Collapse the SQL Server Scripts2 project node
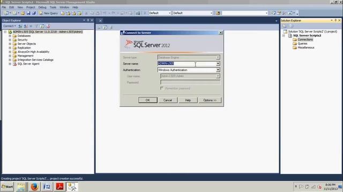Screen dimensions: 343x192 pyautogui.click(x=284, y=36)
